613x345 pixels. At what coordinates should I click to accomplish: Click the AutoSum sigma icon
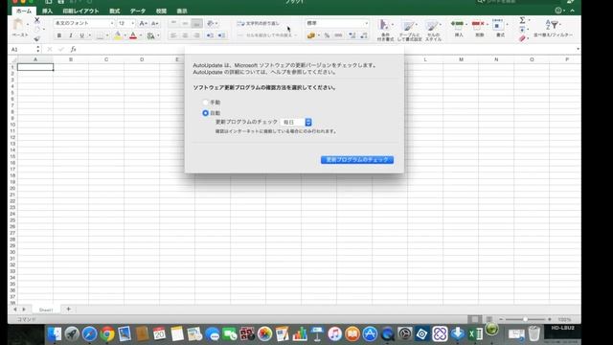[522, 20]
